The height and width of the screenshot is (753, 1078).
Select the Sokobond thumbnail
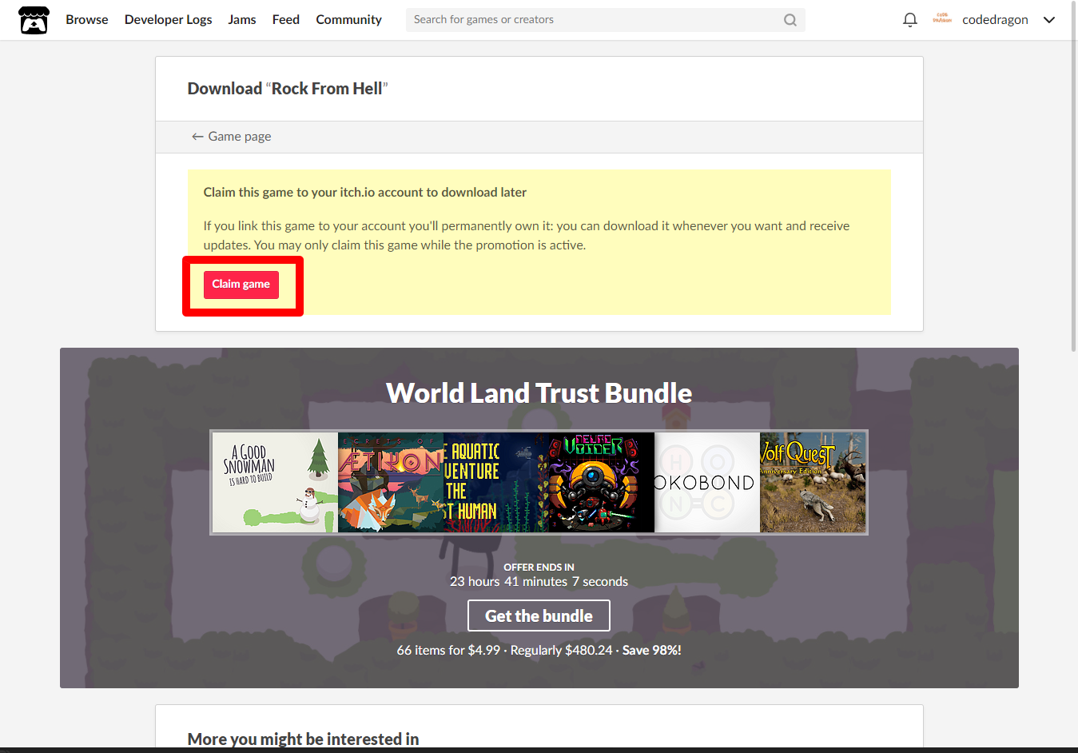click(x=707, y=482)
